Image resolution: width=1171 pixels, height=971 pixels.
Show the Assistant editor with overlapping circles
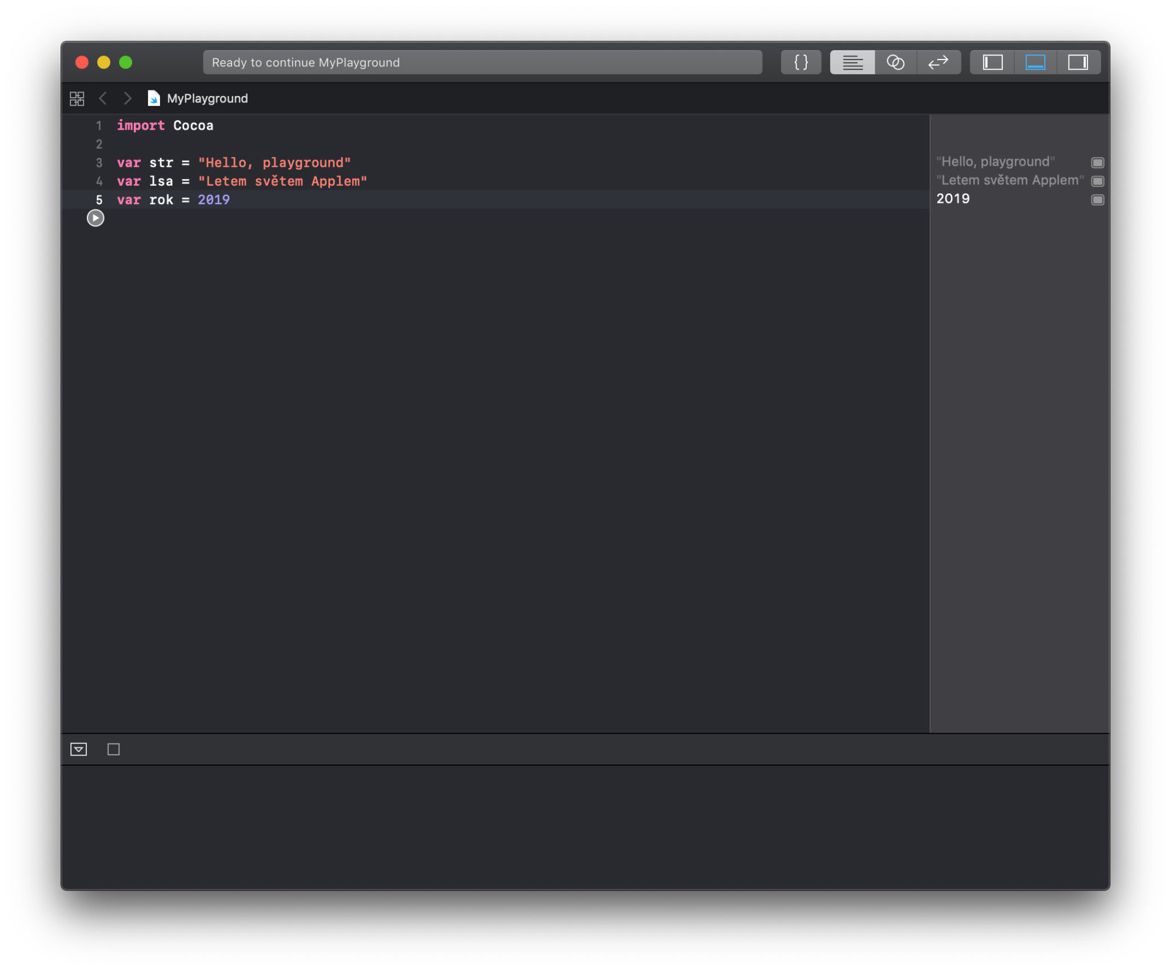[895, 62]
